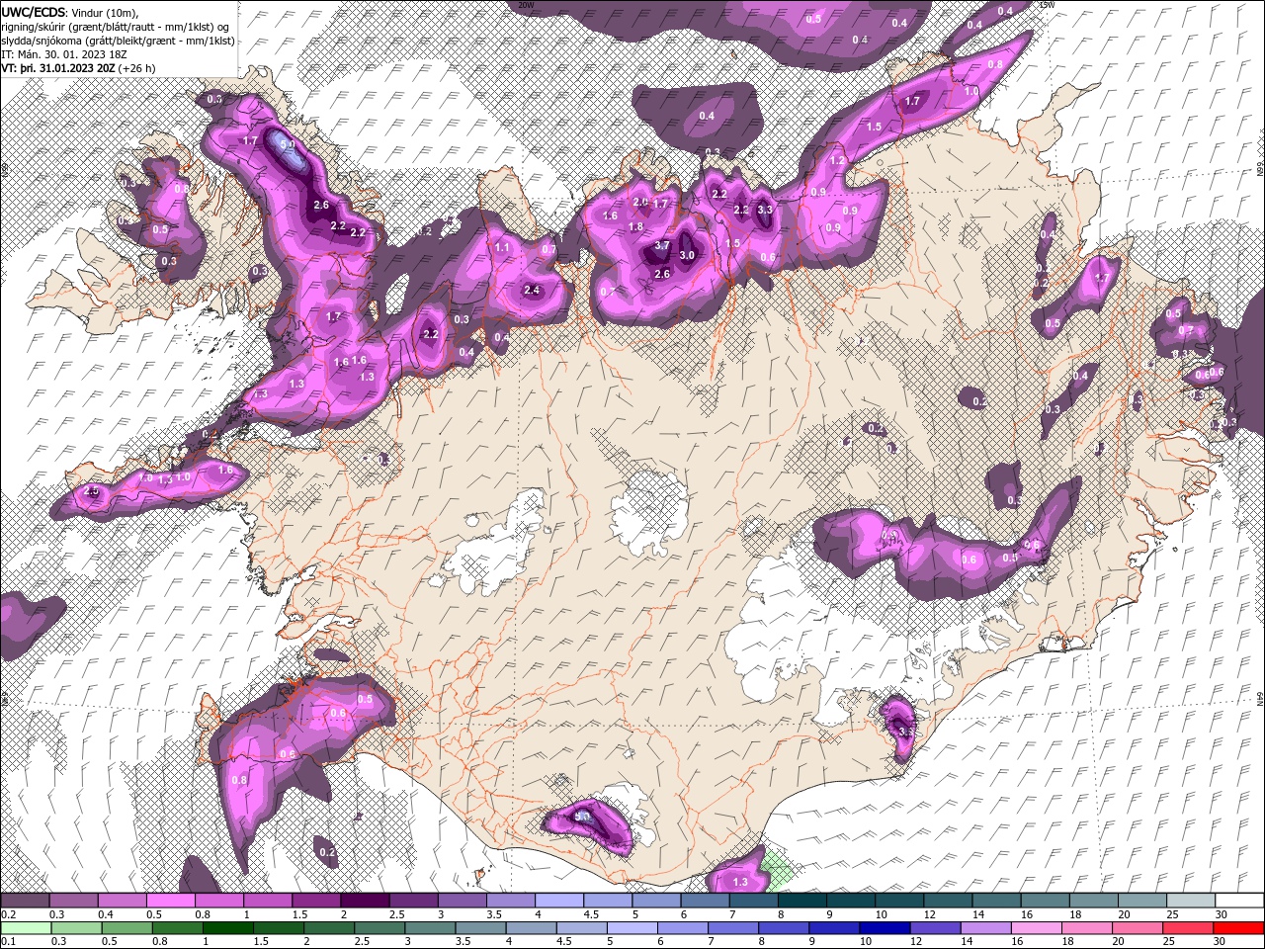Click the 1.2 snowfall value on map
1265x949 pixels.
point(837,160)
